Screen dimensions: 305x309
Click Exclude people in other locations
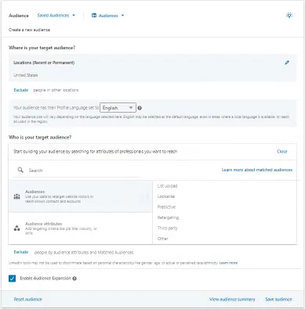[x=21, y=90]
